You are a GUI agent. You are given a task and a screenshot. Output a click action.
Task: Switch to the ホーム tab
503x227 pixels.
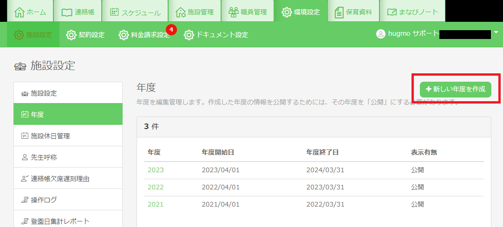[29, 11]
